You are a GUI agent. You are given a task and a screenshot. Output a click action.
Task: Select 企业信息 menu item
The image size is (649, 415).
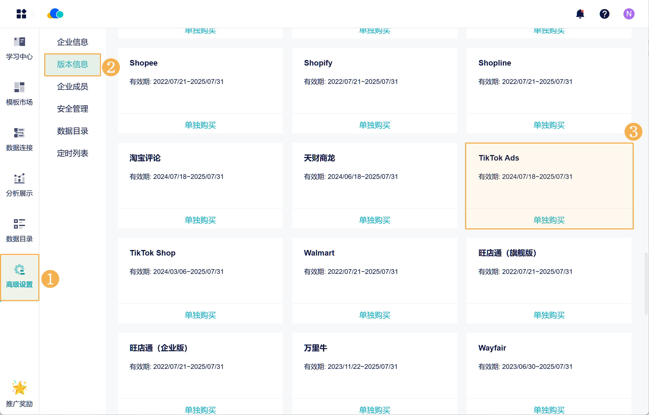pos(72,42)
